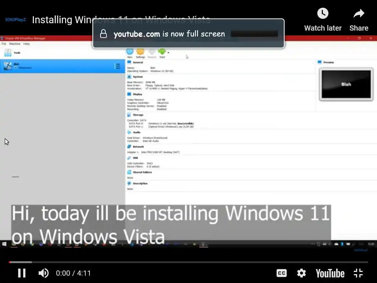Open the Display section header

(x=137, y=94)
